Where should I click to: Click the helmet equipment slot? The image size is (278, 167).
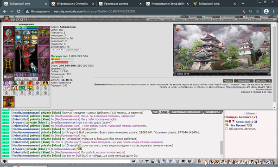pyautogui.click(x=9, y=32)
